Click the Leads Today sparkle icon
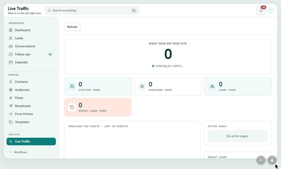Viewport: 281px width, 169px height. [212, 86]
